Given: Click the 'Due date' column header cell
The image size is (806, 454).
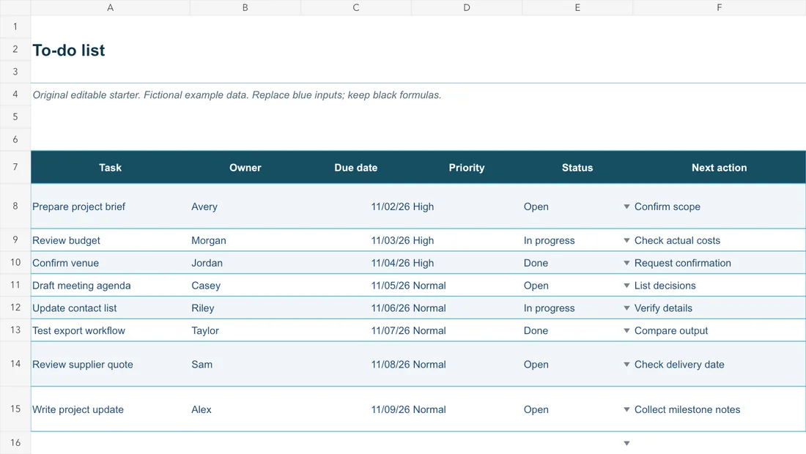Looking at the screenshot, I should tap(355, 168).
